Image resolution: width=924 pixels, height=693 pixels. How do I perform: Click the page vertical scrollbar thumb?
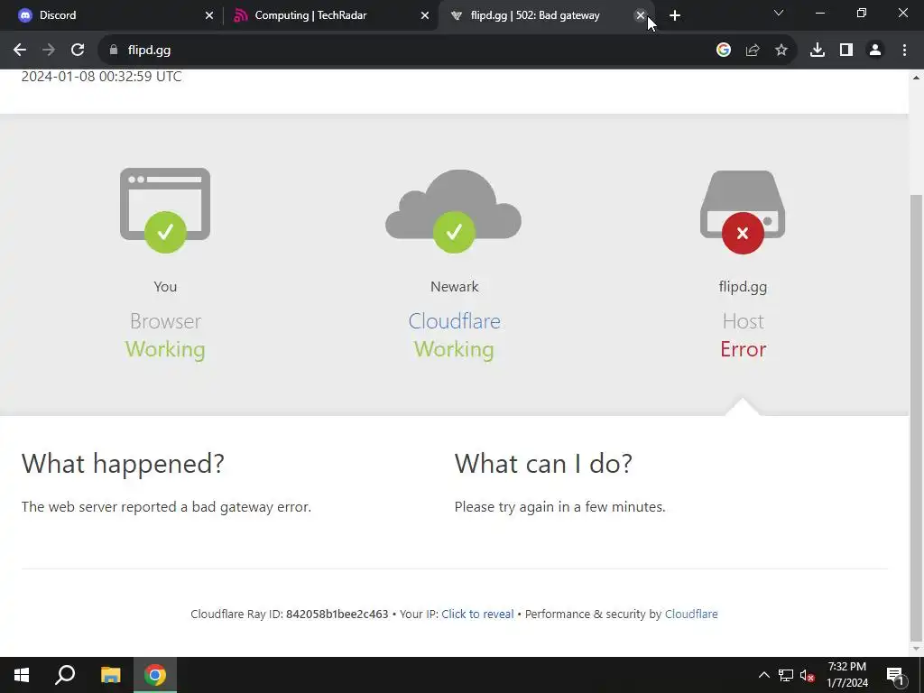(x=917, y=417)
